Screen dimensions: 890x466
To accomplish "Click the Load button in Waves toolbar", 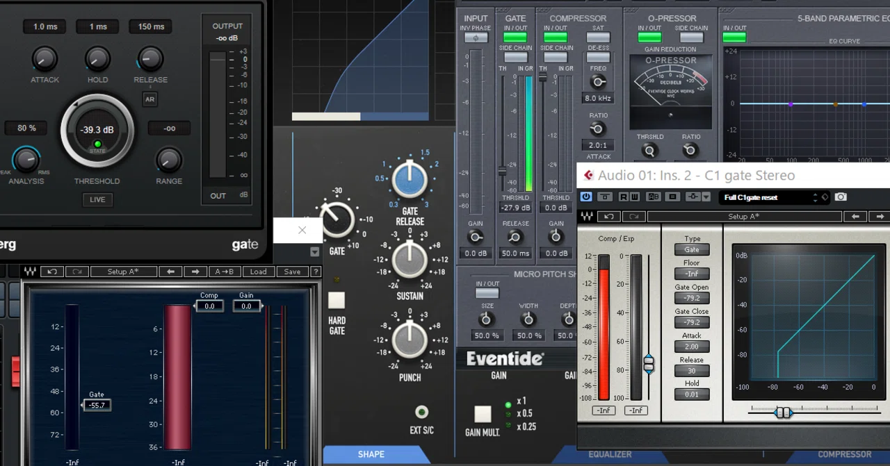I will [259, 272].
